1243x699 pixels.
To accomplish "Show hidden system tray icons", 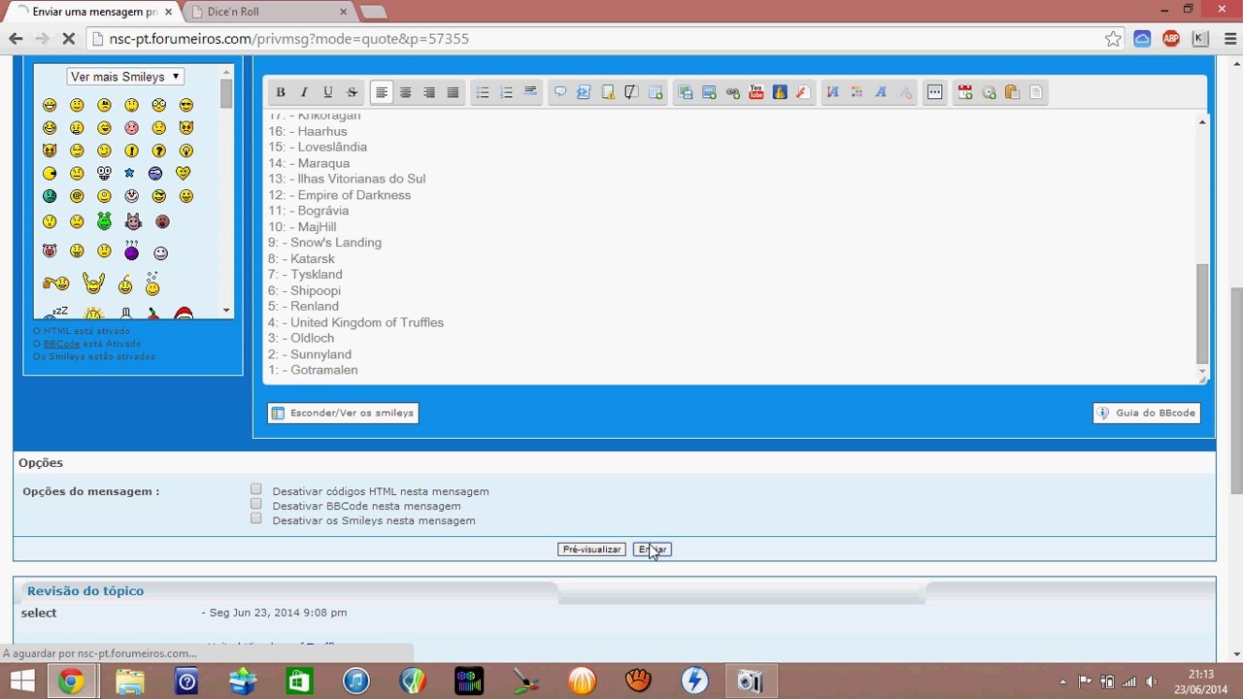I will tap(1063, 682).
